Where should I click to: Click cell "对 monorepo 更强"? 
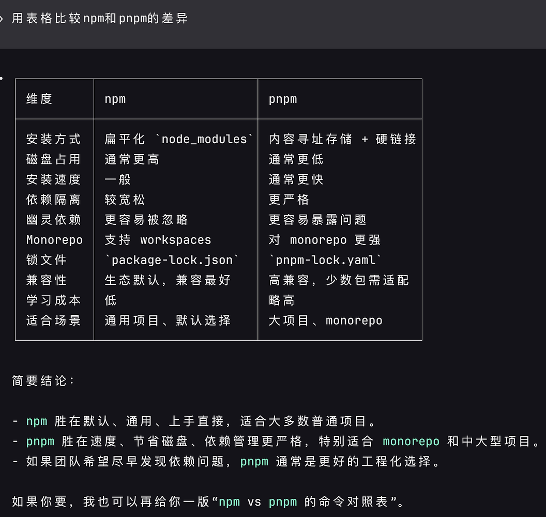325,240
